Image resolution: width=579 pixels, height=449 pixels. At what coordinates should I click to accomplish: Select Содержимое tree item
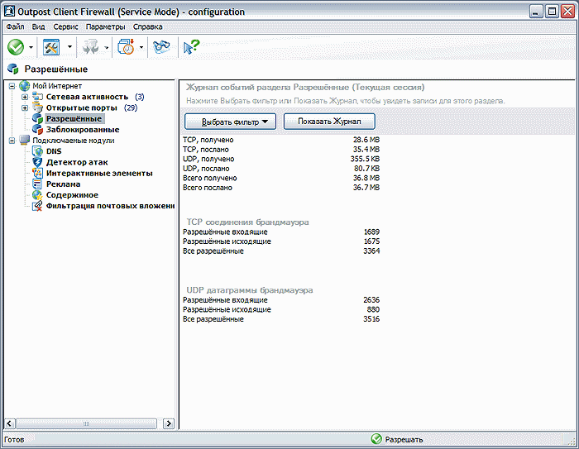[72, 195]
